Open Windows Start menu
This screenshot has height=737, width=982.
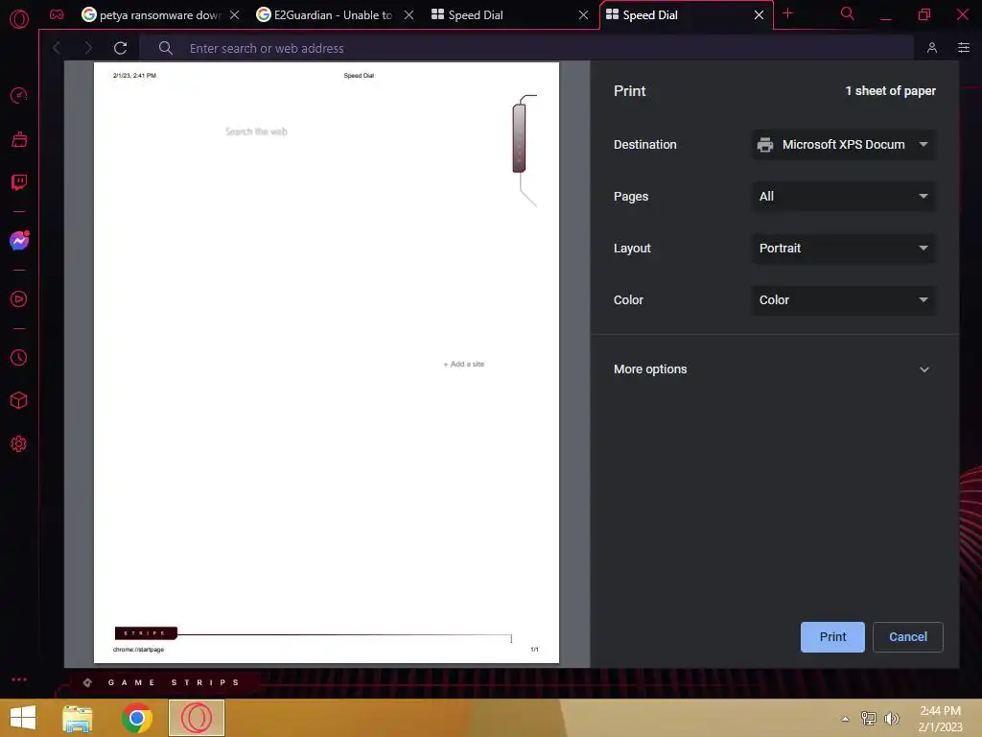(x=23, y=718)
